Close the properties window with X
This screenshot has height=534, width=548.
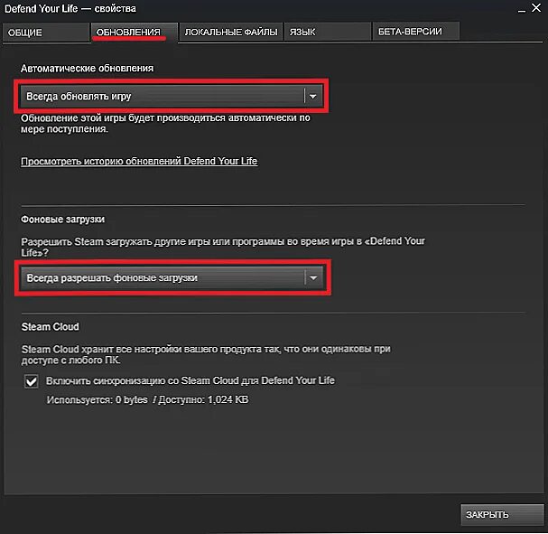pos(536,8)
